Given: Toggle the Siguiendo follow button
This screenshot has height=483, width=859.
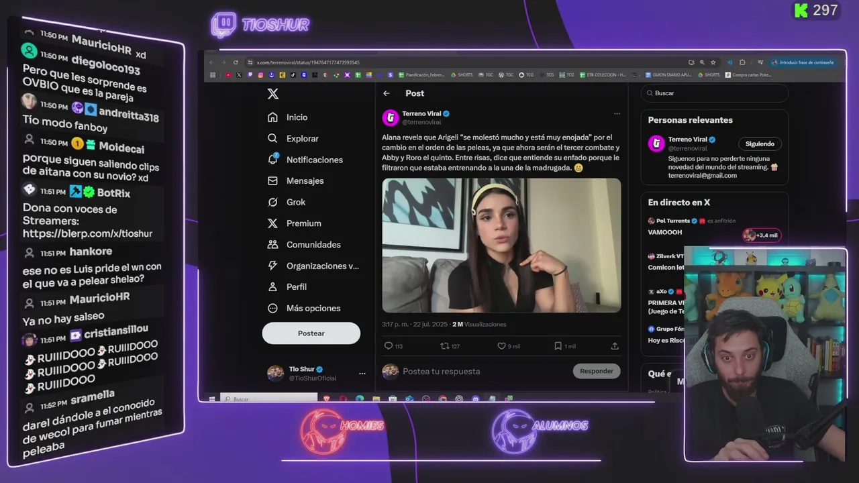Looking at the screenshot, I should pos(760,144).
